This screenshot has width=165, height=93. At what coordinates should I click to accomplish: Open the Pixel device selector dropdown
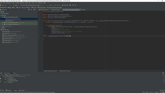coord(31,5)
